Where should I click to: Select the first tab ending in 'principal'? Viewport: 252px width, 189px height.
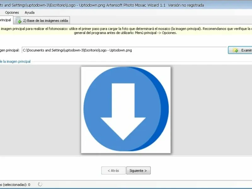tap(6, 20)
